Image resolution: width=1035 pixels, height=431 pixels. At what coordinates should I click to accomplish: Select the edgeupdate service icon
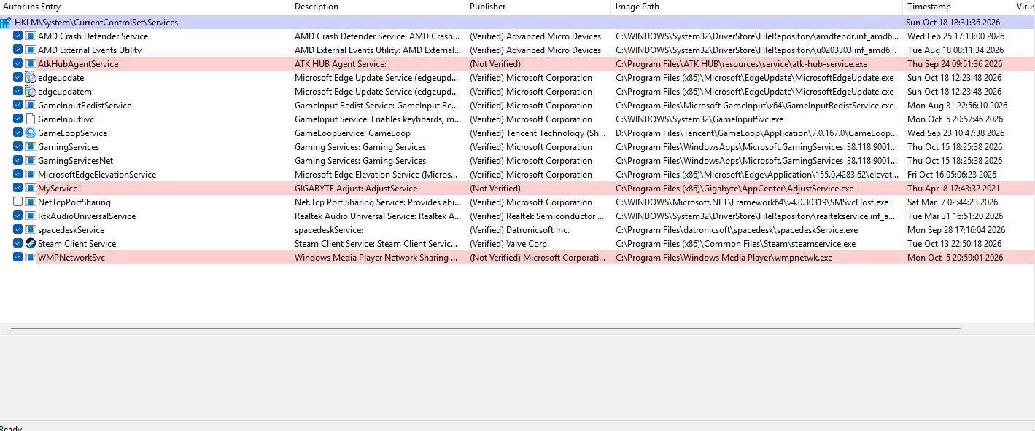[31, 78]
